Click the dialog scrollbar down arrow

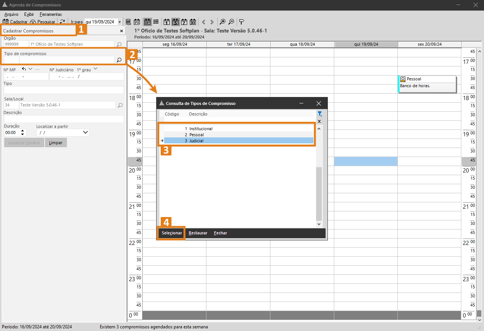(x=319, y=224)
